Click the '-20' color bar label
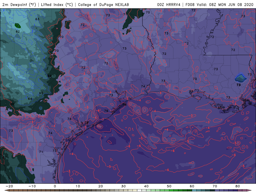The height and width of the screenshot is (192, 256). [9, 186]
